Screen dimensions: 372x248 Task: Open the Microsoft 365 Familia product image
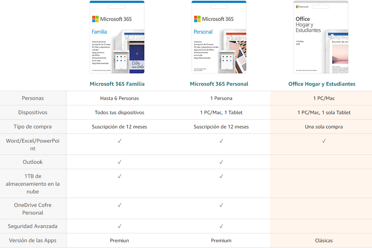pos(117,37)
